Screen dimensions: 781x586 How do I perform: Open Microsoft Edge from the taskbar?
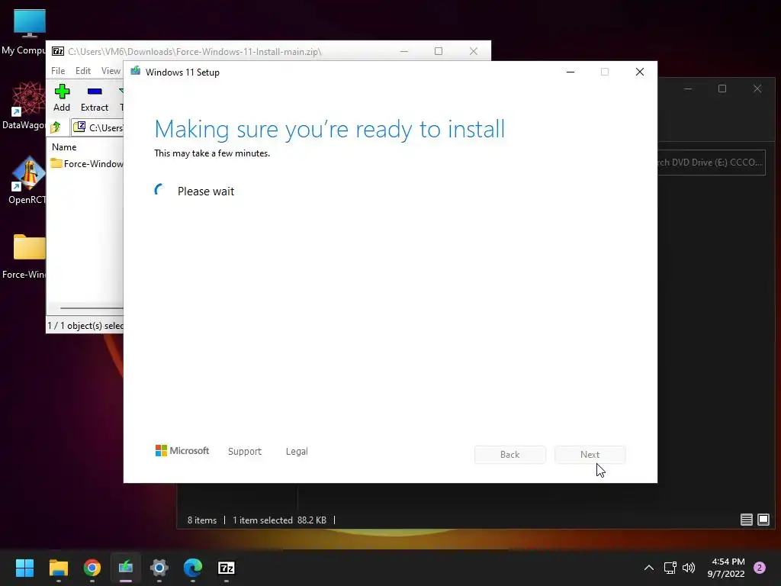[193, 568]
